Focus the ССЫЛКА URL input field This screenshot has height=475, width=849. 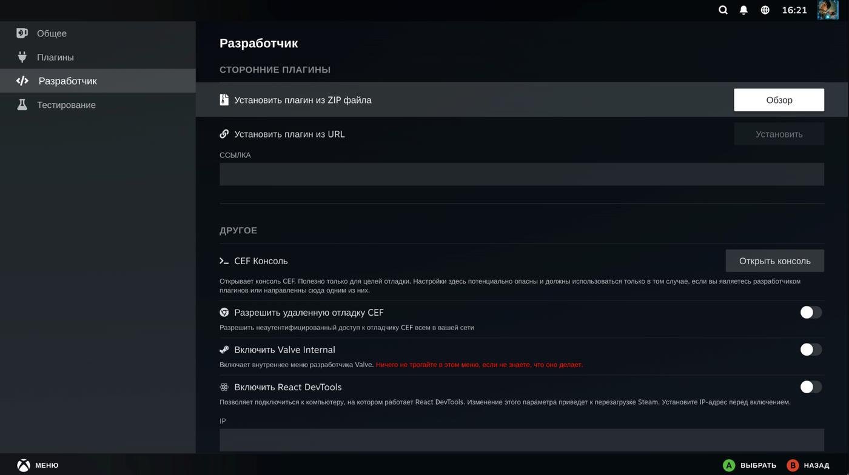522,174
